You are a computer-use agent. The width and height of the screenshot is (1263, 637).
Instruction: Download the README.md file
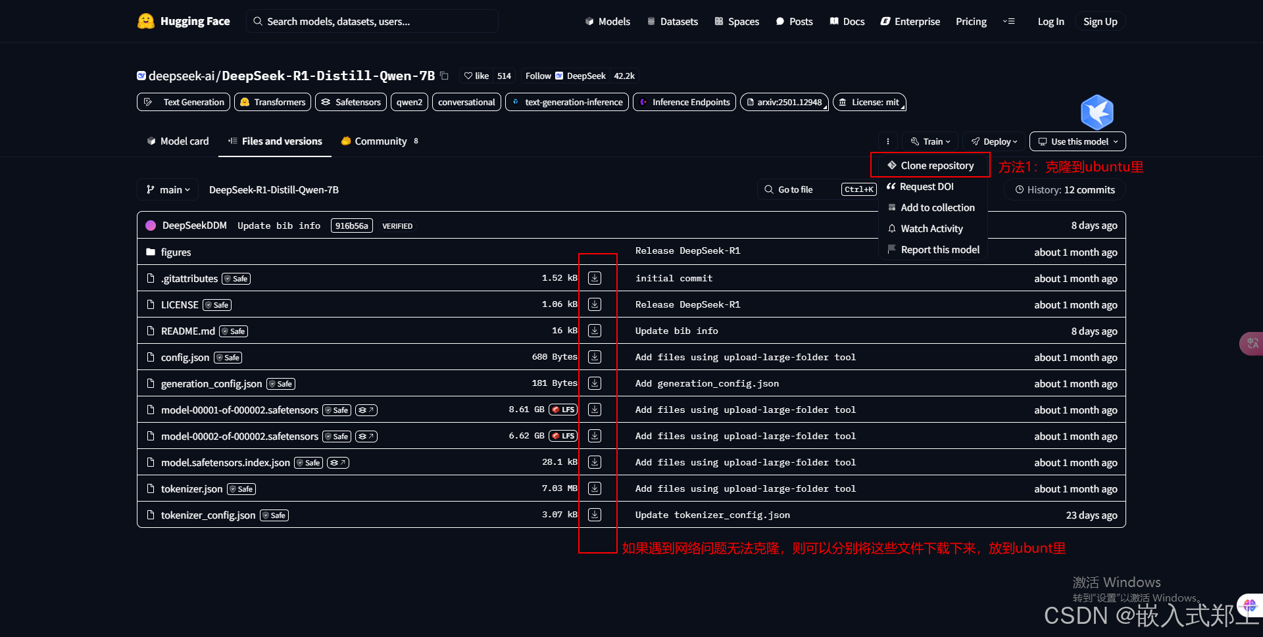coord(595,331)
